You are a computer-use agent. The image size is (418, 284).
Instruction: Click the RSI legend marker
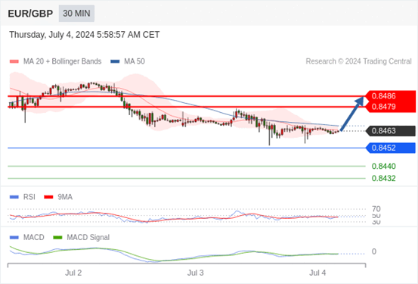14,197
